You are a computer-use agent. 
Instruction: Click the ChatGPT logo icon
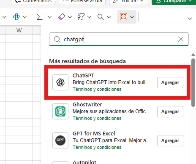click(60, 82)
